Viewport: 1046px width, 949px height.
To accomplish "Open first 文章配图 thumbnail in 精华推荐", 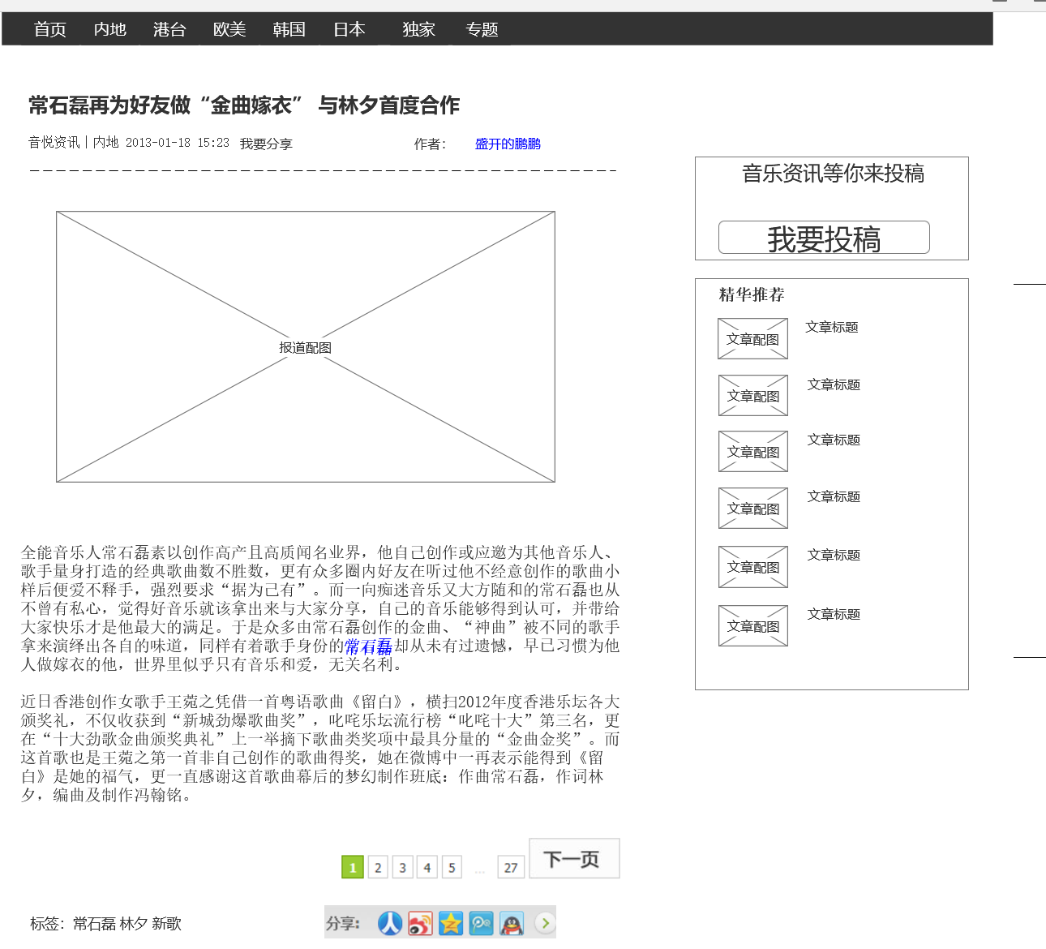I will click(752, 339).
